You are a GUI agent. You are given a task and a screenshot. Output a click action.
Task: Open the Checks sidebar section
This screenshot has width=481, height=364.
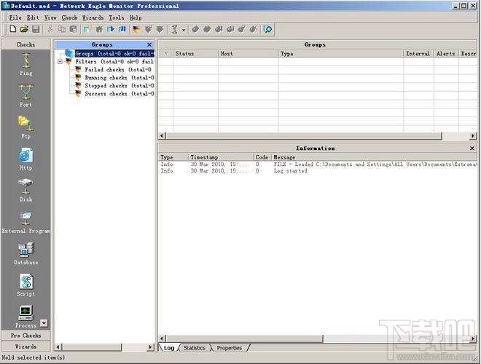pyautogui.click(x=26, y=44)
